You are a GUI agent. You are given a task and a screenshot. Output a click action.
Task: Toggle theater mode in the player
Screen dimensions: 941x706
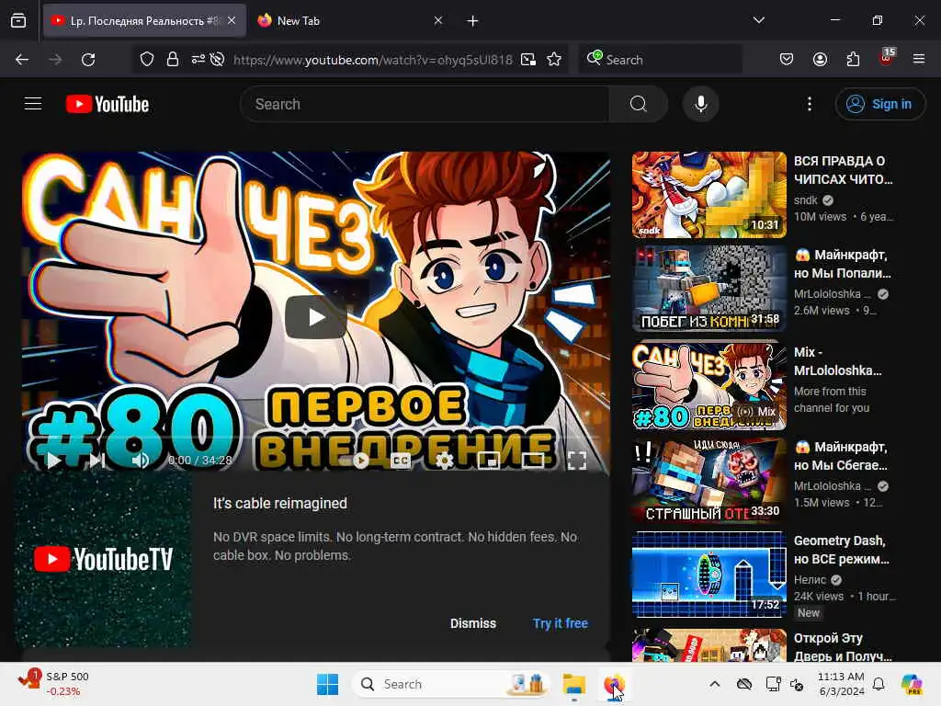pos(532,461)
